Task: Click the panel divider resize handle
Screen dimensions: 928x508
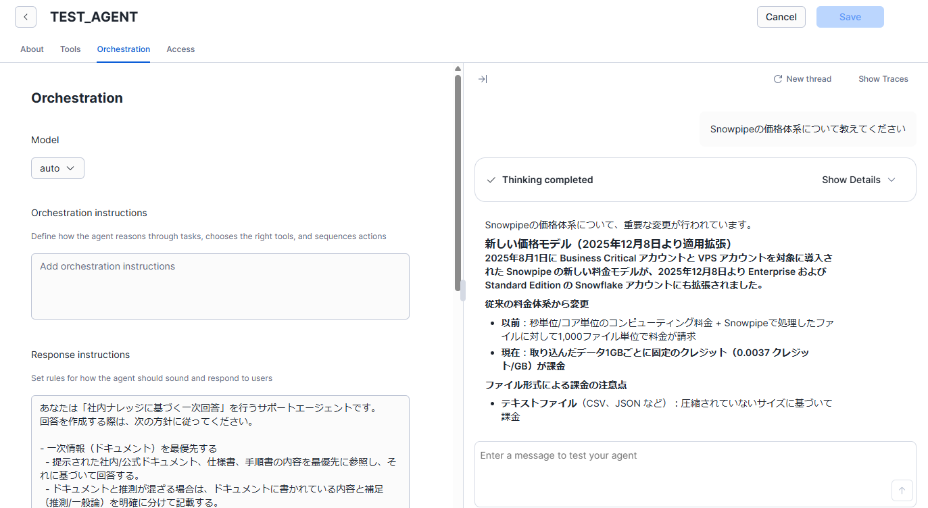Action: click(x=463, y=290)
